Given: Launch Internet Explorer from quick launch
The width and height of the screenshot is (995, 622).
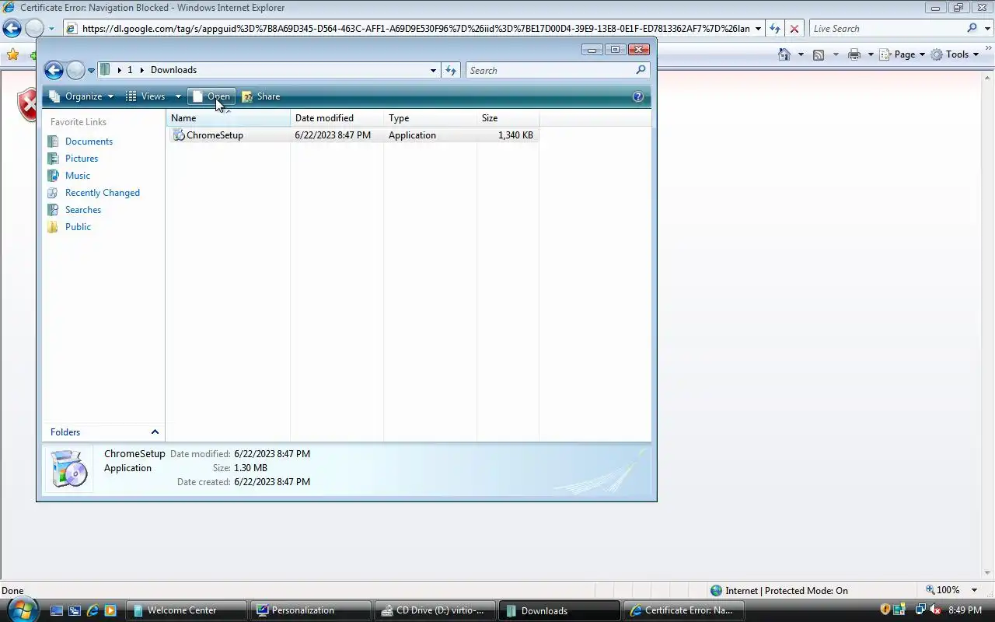Looking at the screenshot, I should (93, 611).
